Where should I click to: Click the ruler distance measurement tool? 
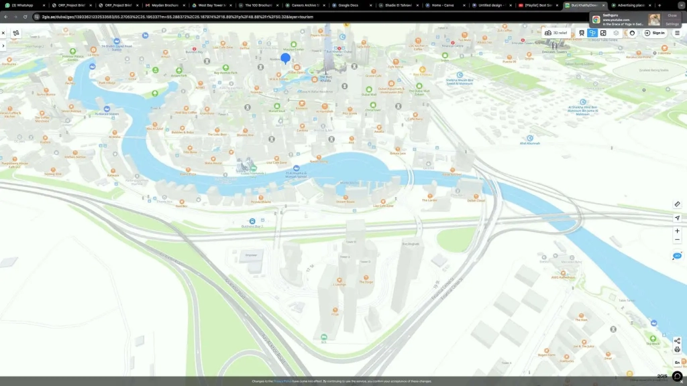click(677, 204)
